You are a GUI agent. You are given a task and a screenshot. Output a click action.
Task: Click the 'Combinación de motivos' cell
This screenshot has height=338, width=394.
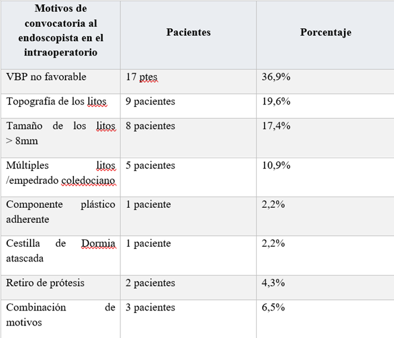[60, 314]
